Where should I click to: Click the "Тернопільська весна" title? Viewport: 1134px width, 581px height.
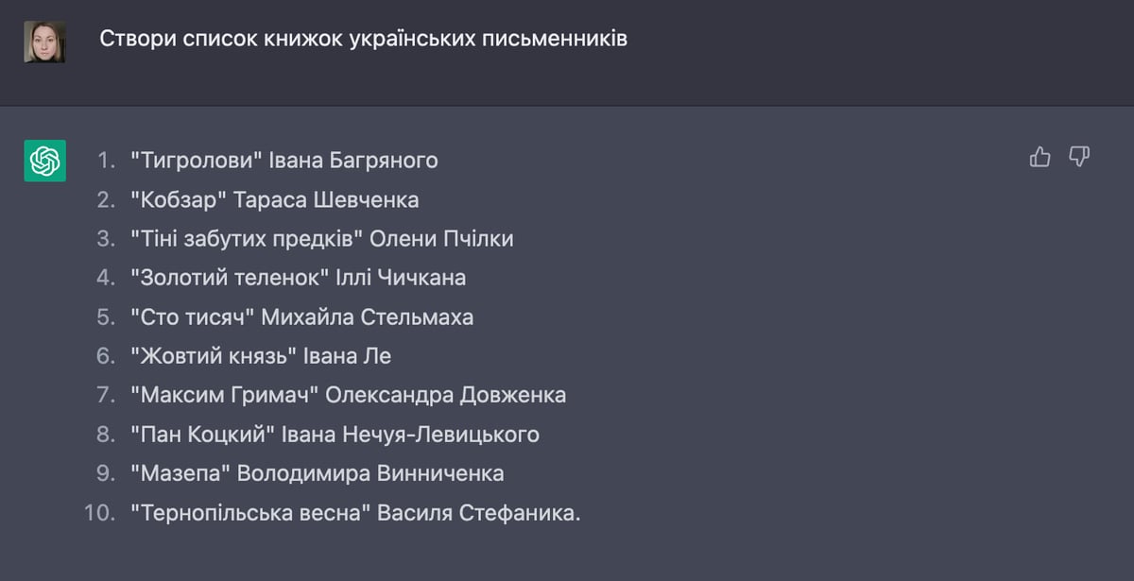click(249, 513)
